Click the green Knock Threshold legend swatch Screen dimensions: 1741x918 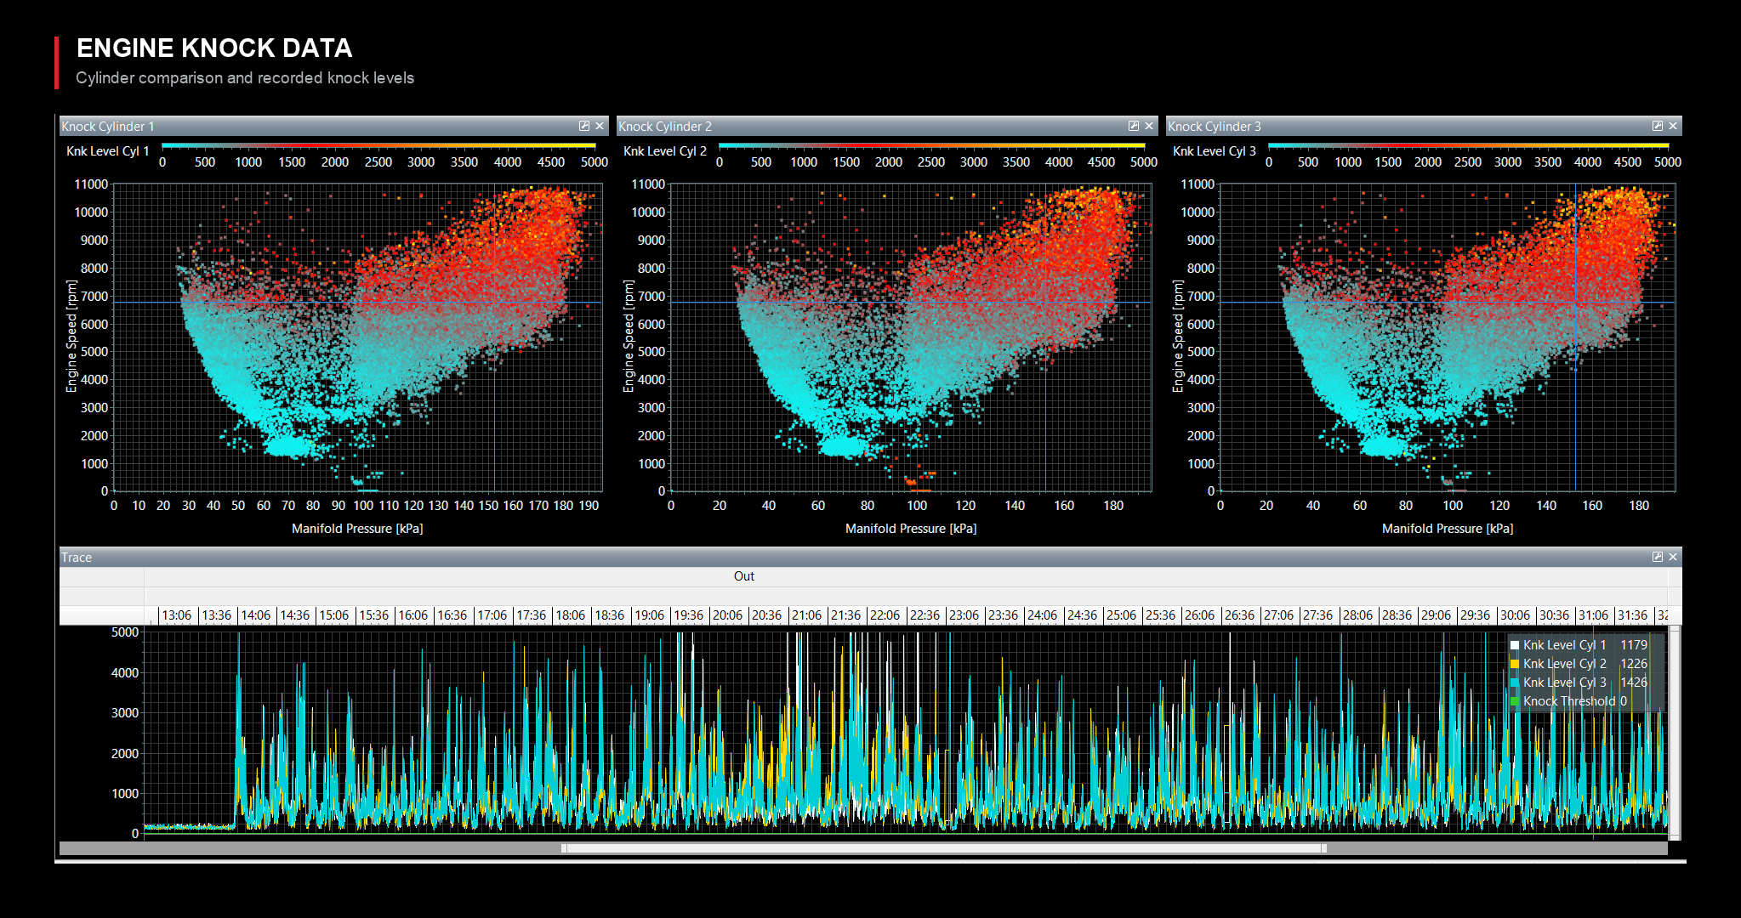coord(1515,701)
